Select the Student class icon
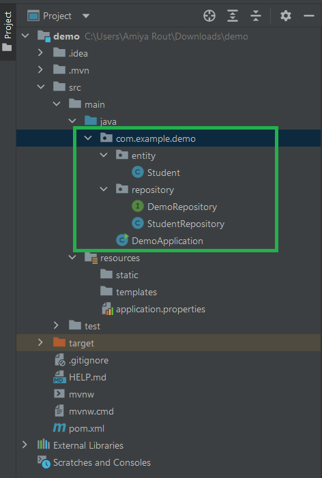 (138, 173)
